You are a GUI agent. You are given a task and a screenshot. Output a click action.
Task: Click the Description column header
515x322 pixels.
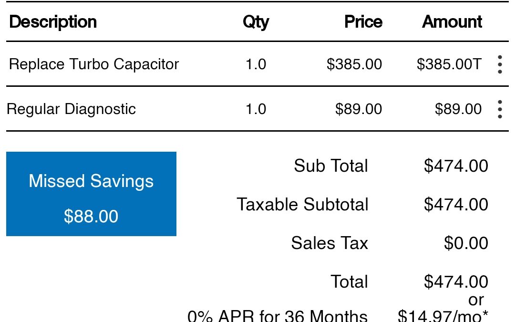(53, 22)
